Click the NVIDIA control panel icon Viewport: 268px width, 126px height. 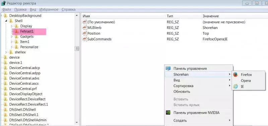(168, 112)
